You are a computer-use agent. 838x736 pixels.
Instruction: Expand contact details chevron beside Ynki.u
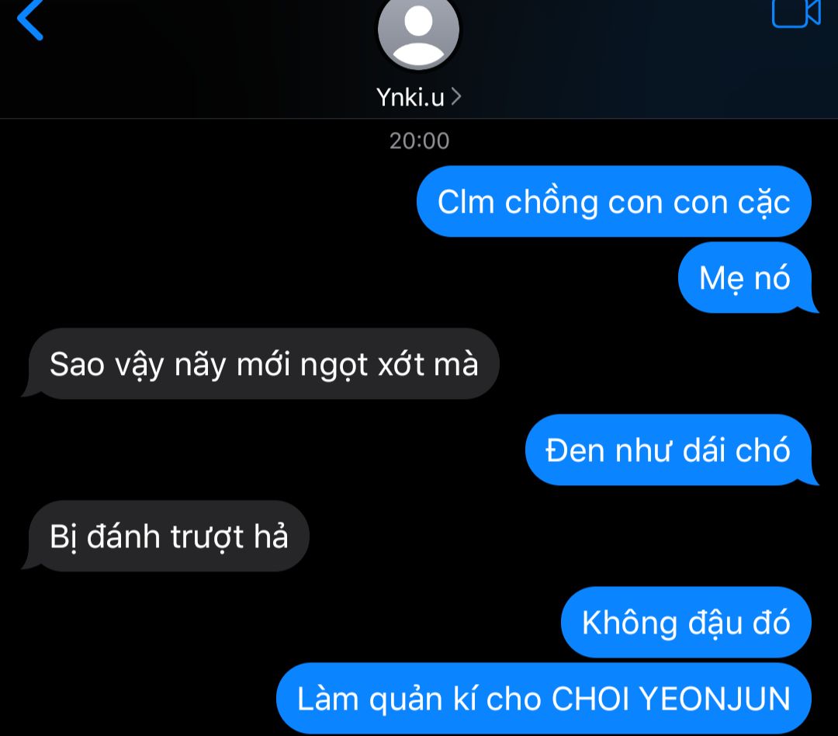(456, 97)
